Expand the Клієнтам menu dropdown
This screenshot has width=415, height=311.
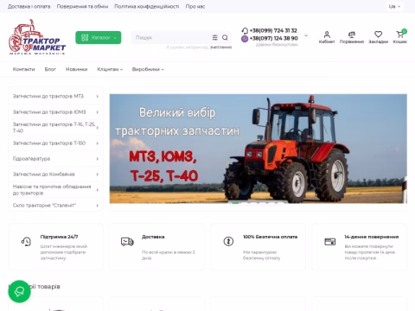(110, 69)
